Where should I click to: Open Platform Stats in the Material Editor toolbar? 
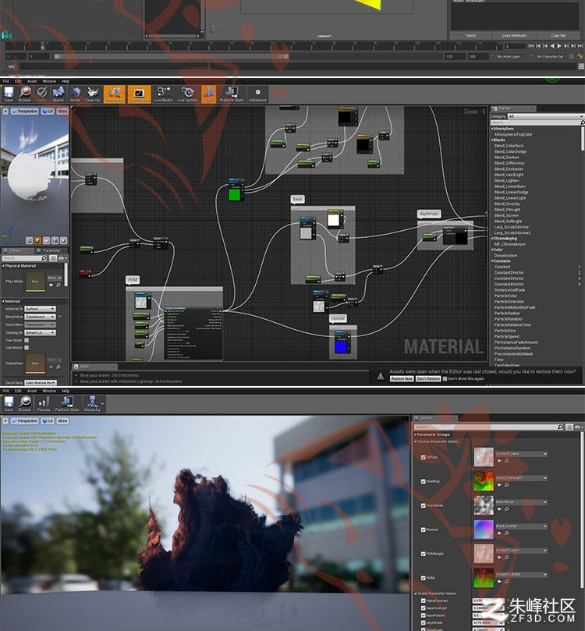[232, 94]
